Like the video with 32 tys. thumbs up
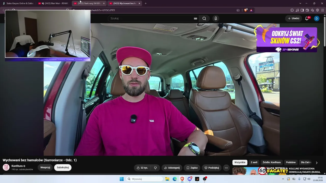326x183 pixels. coord(142,168)
